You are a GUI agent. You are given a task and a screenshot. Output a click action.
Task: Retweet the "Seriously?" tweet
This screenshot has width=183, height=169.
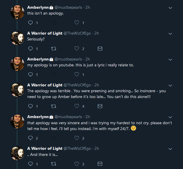pyautogui.click(x=54, y=49)
